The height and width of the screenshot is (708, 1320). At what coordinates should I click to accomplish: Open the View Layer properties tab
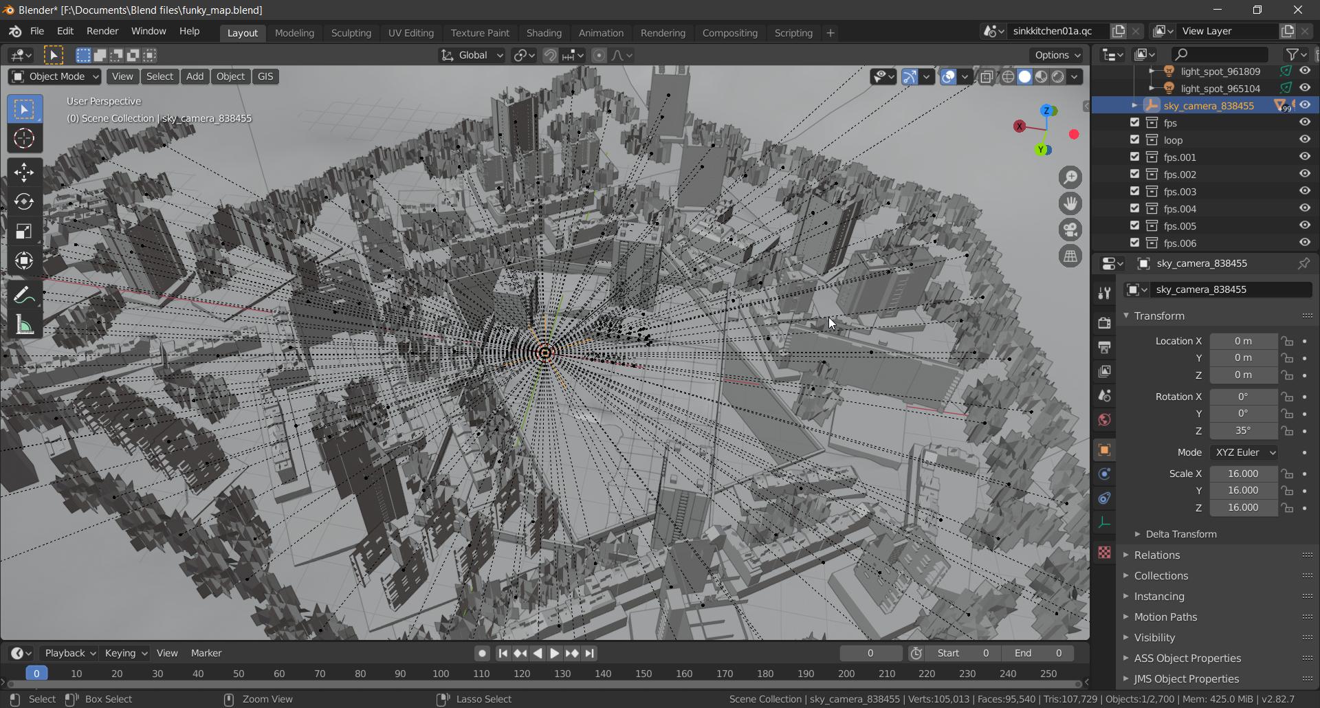point(1104,371)
